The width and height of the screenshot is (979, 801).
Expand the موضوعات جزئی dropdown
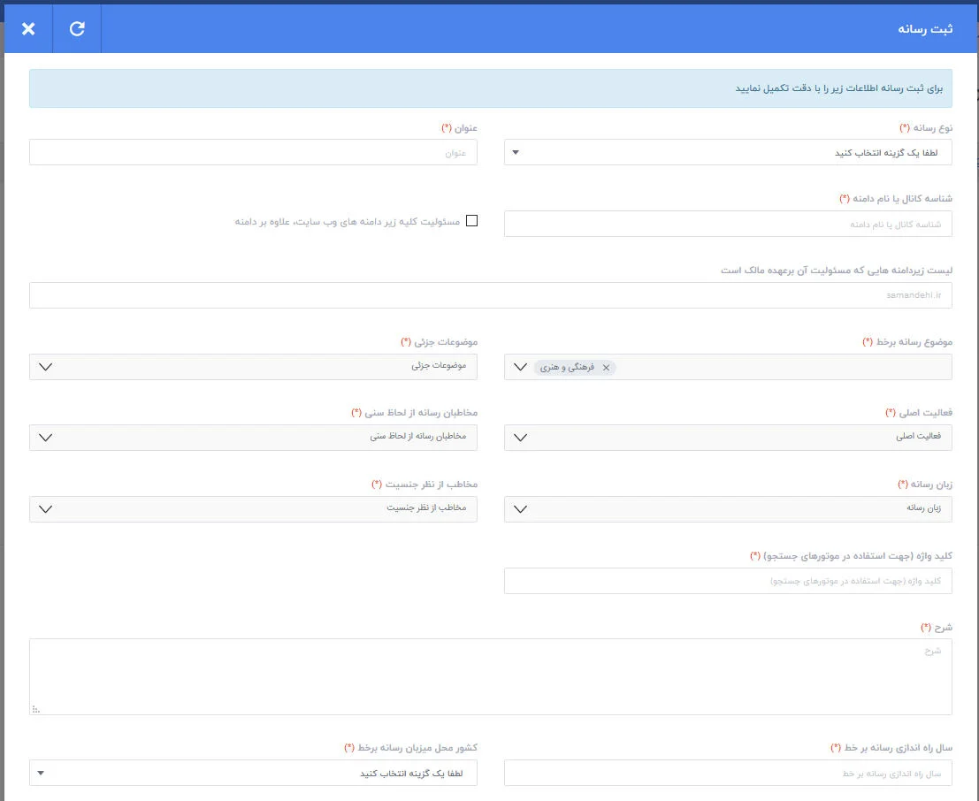[x=253, y=367]
